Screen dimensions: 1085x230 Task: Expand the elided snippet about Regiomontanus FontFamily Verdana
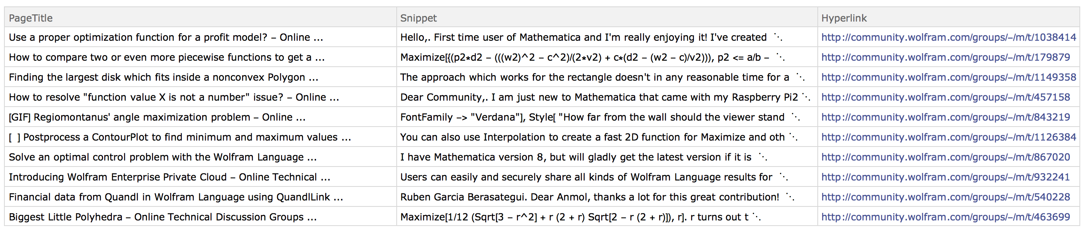pos(795,117)
